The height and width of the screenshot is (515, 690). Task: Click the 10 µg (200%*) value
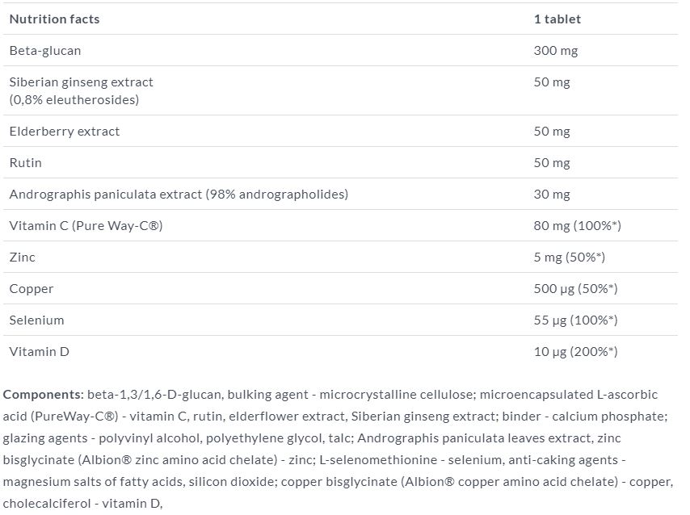tap(576, 351)
